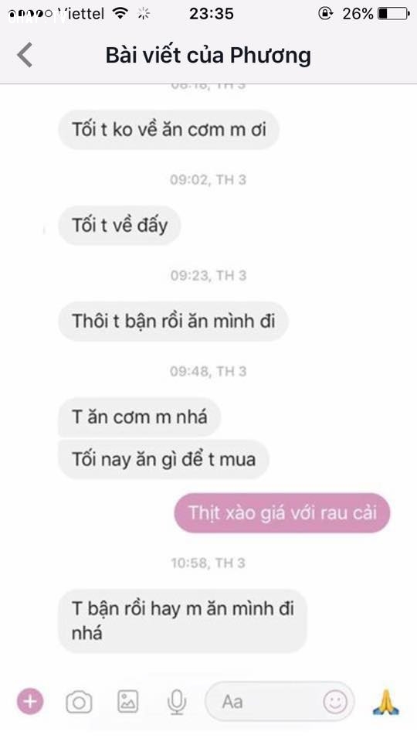Click the Aa message input field
The image size is (417, 742).
pyautogui.click(x=280, y=701)
